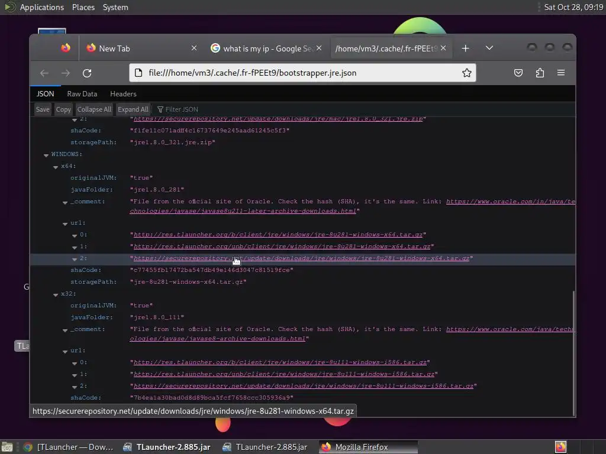This screenshot has width=606, height=454.
Task: Open the list all tabs chevron
Action: point(489,48)
